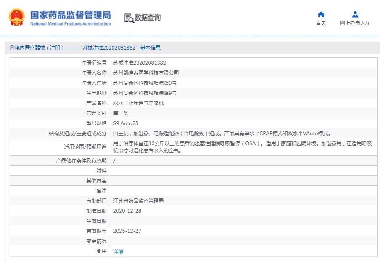The width and height of the screenshot is (380, 266).
Task: Click the 型号规格 label
Action: [x=96, y=123]
